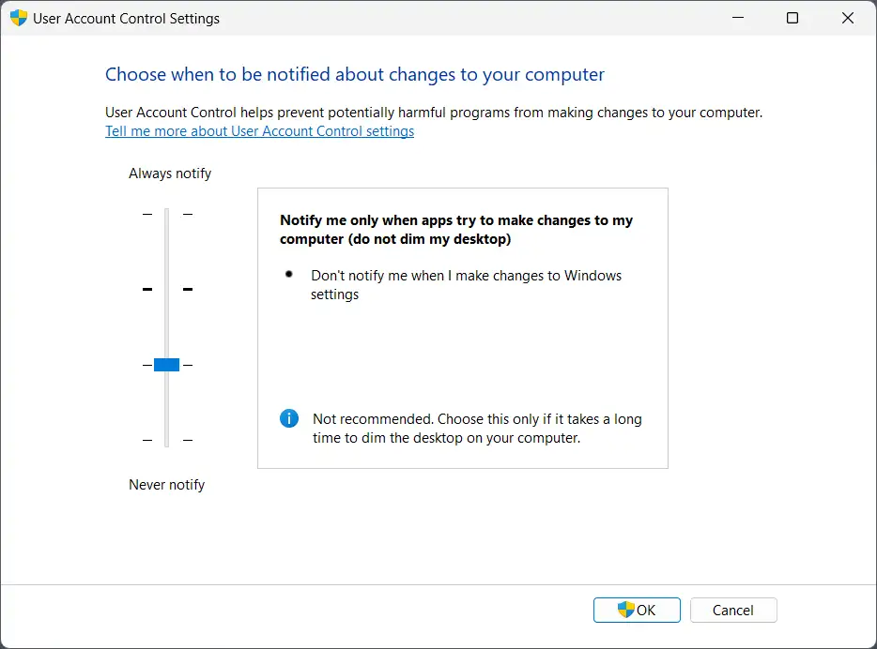Click the bullet point before "Don't notify me"
This screenshot has height=649, width=877.
[289, 275]
